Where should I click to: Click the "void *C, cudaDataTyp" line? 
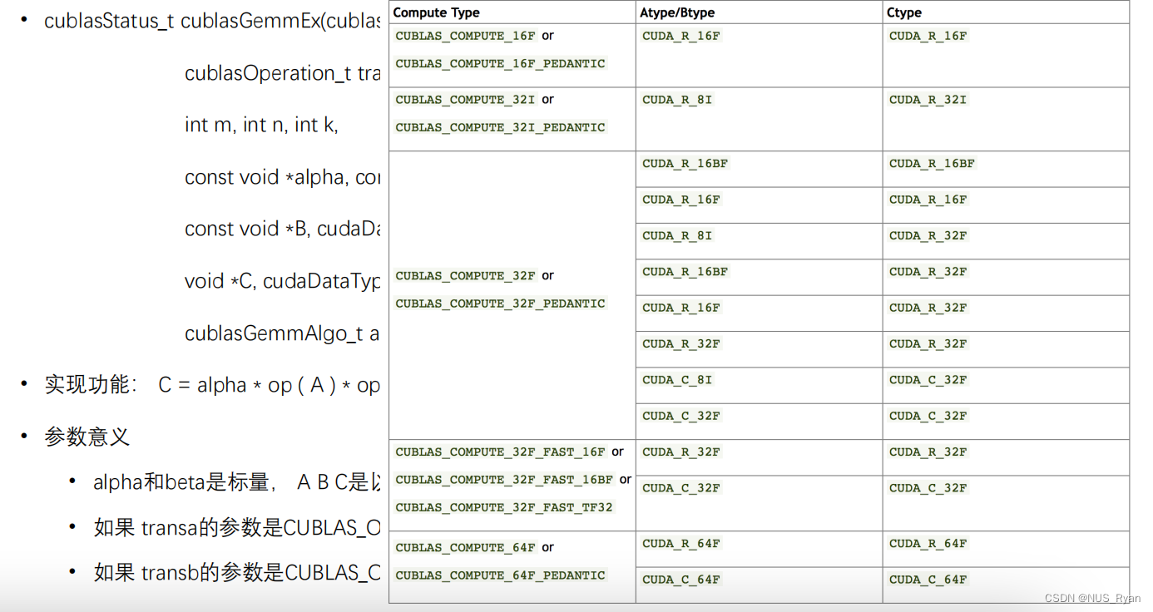(283, 281)
